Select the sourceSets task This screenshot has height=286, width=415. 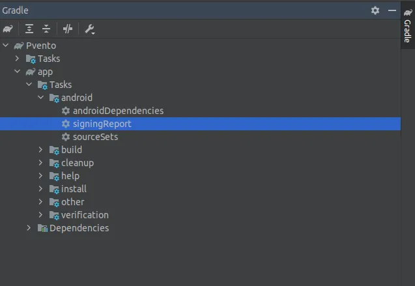[95, 137]
